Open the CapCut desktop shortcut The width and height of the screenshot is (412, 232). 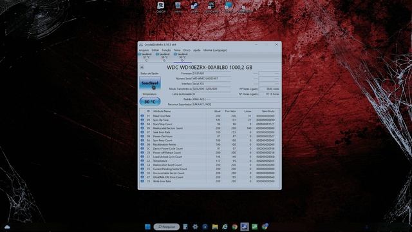point(160,7)
